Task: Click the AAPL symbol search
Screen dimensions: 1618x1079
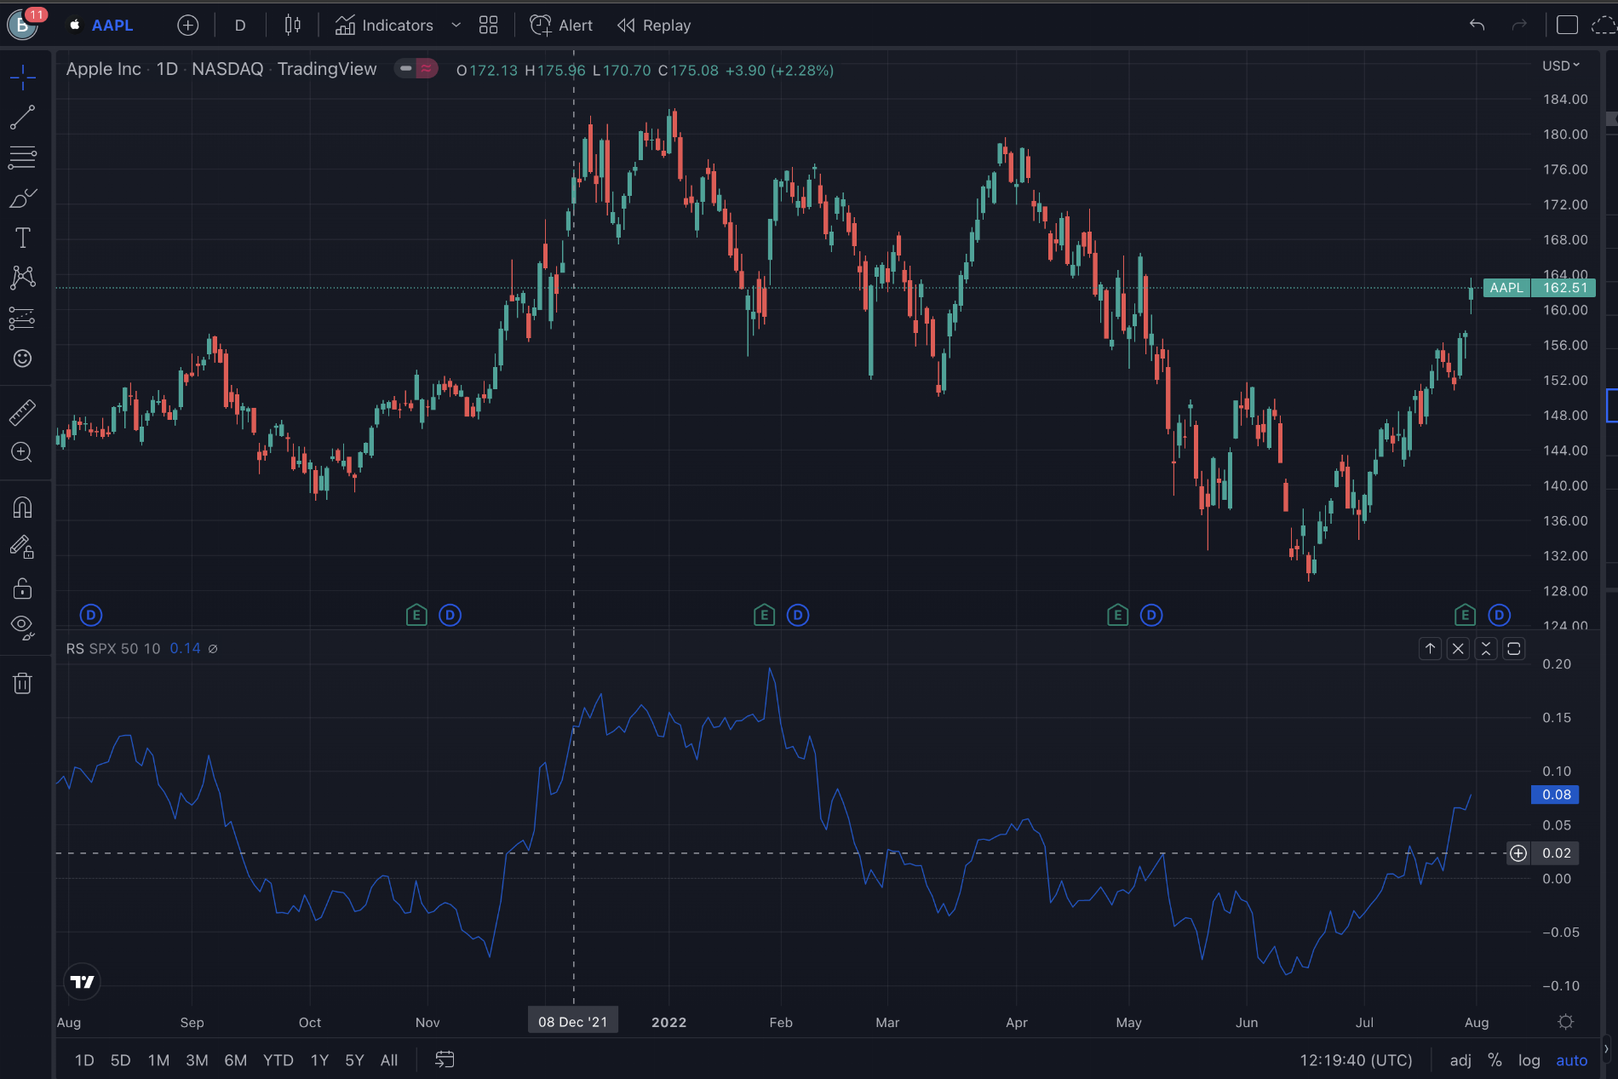Action: 102,26
